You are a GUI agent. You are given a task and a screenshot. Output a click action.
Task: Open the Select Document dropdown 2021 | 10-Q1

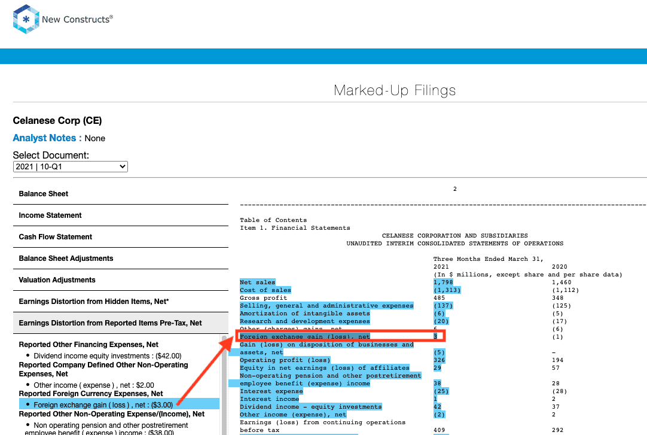(70, 167)
